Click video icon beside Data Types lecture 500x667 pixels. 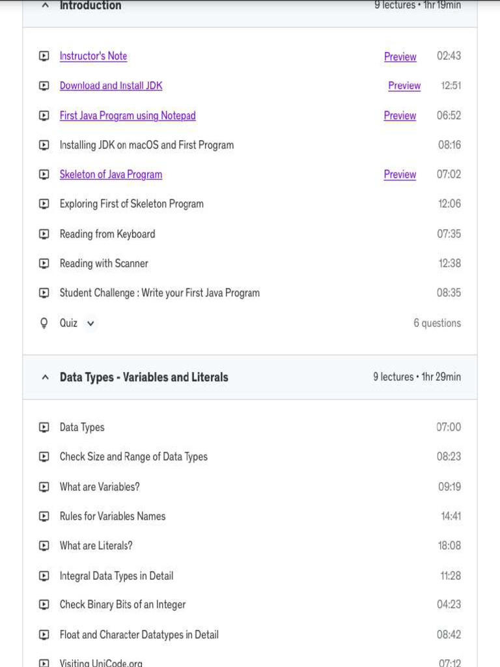click(44, 427)
